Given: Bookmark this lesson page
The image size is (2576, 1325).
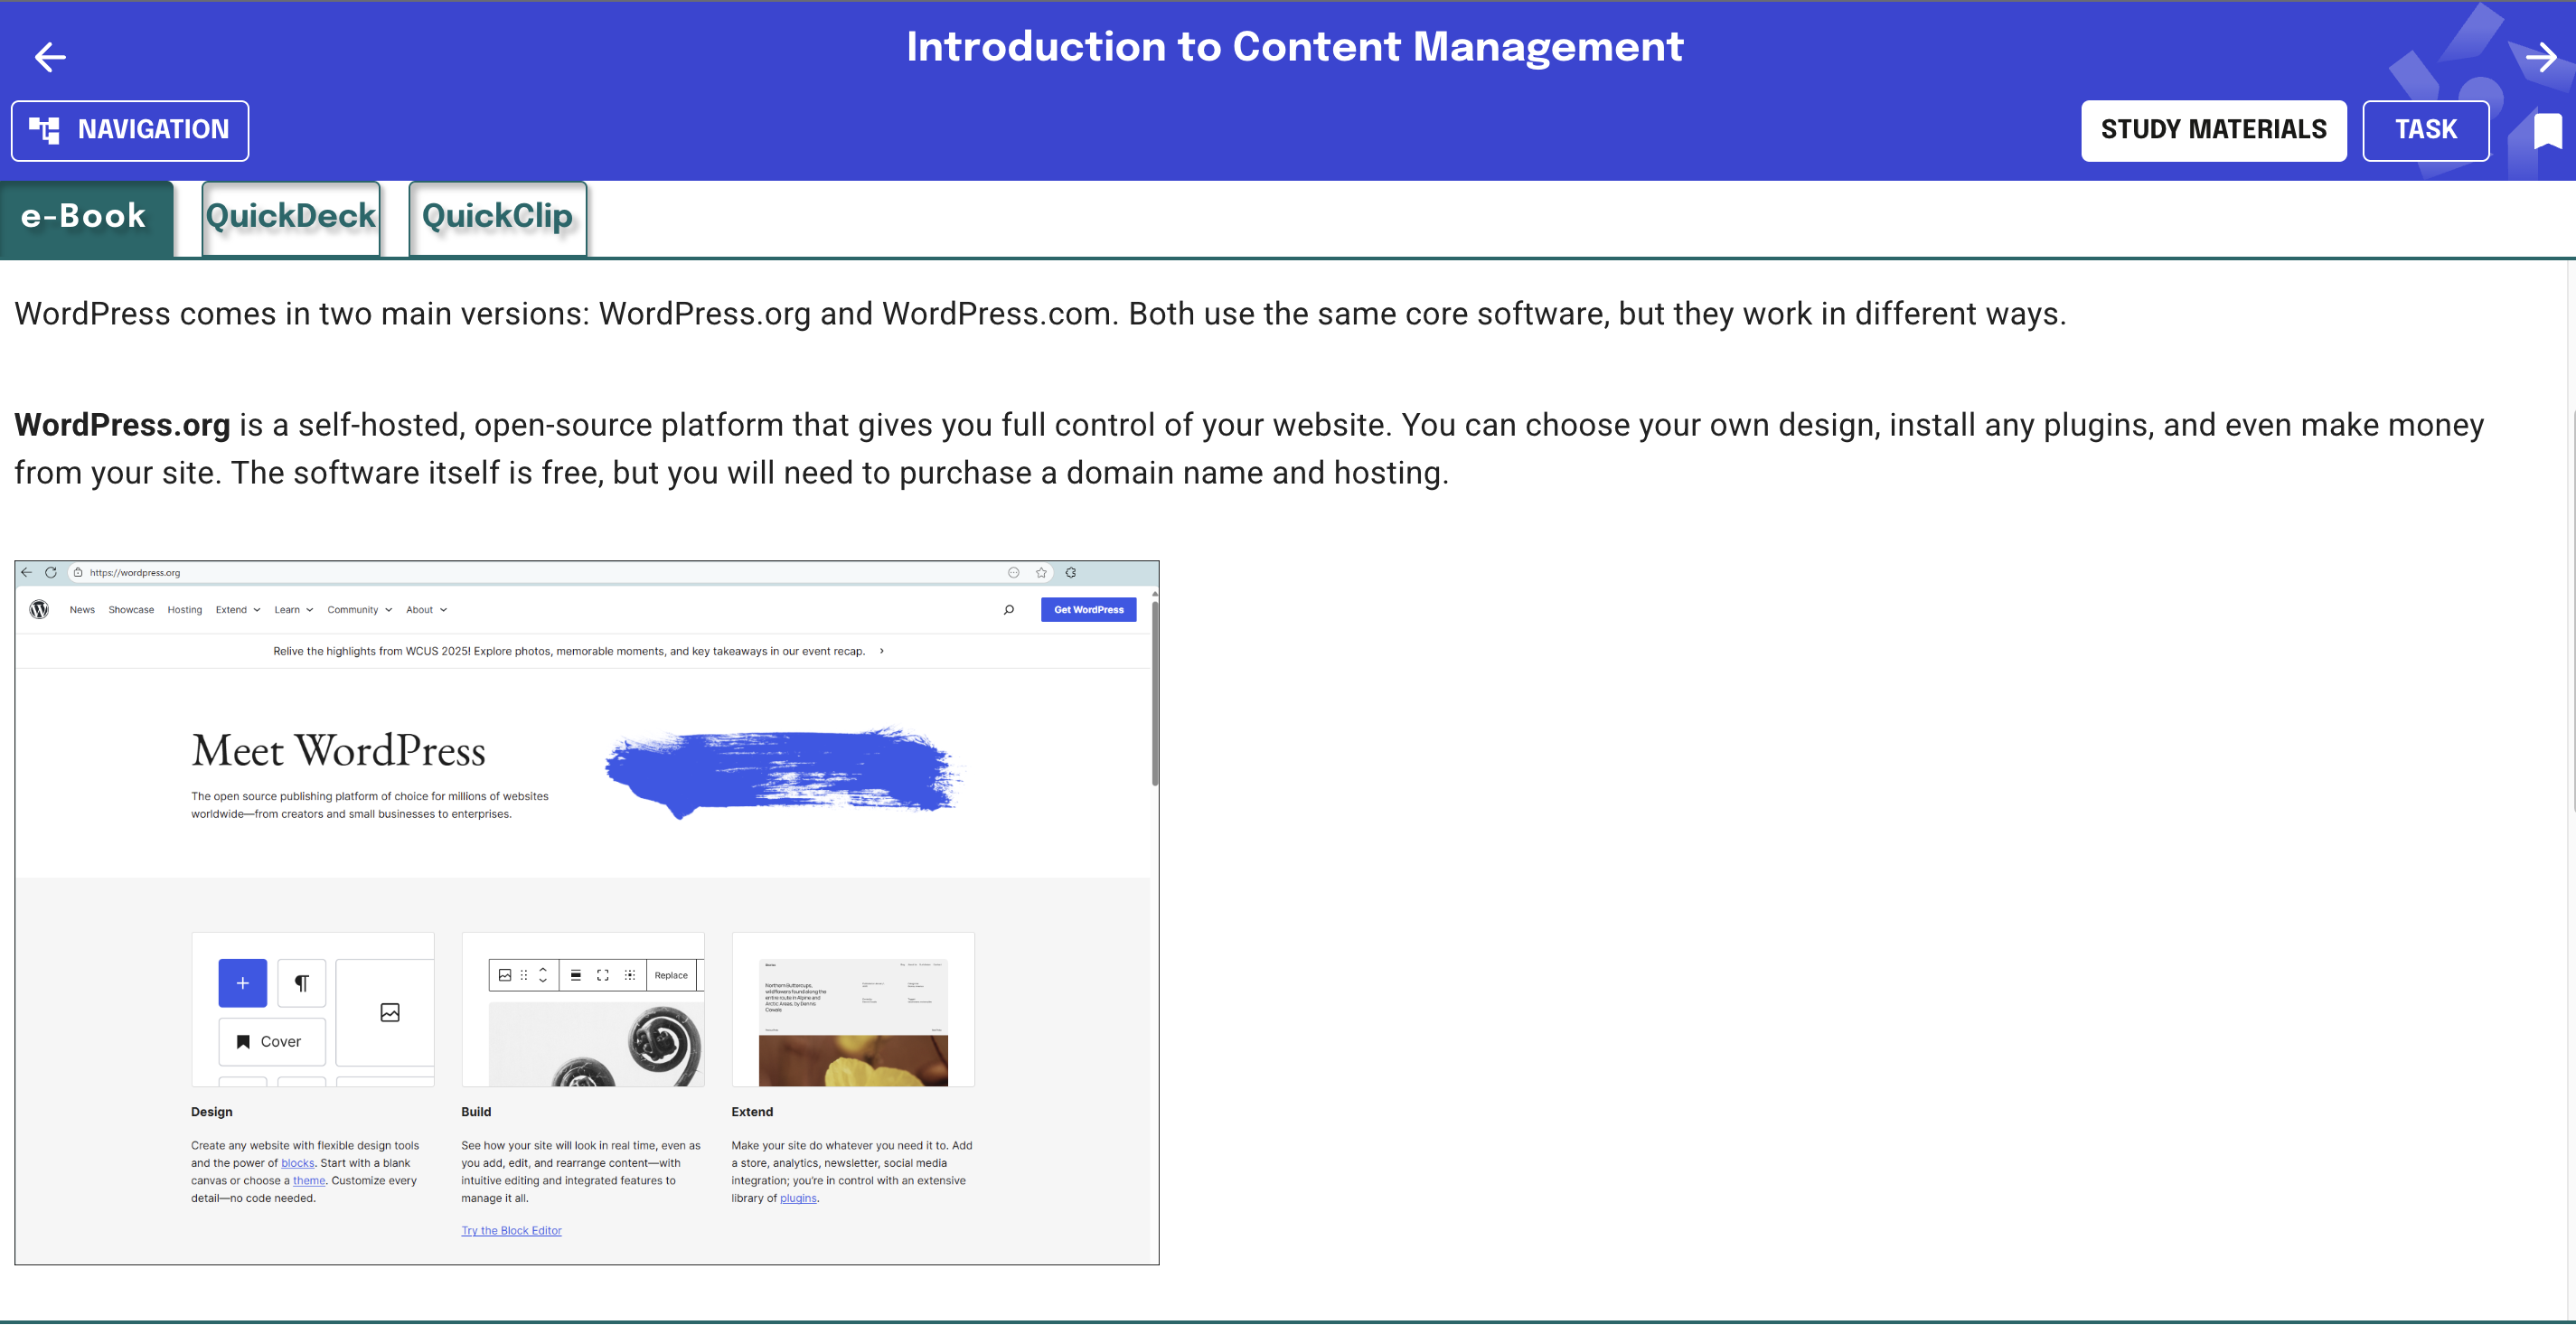Looking at the screenshot, I should coord(2547,131).
